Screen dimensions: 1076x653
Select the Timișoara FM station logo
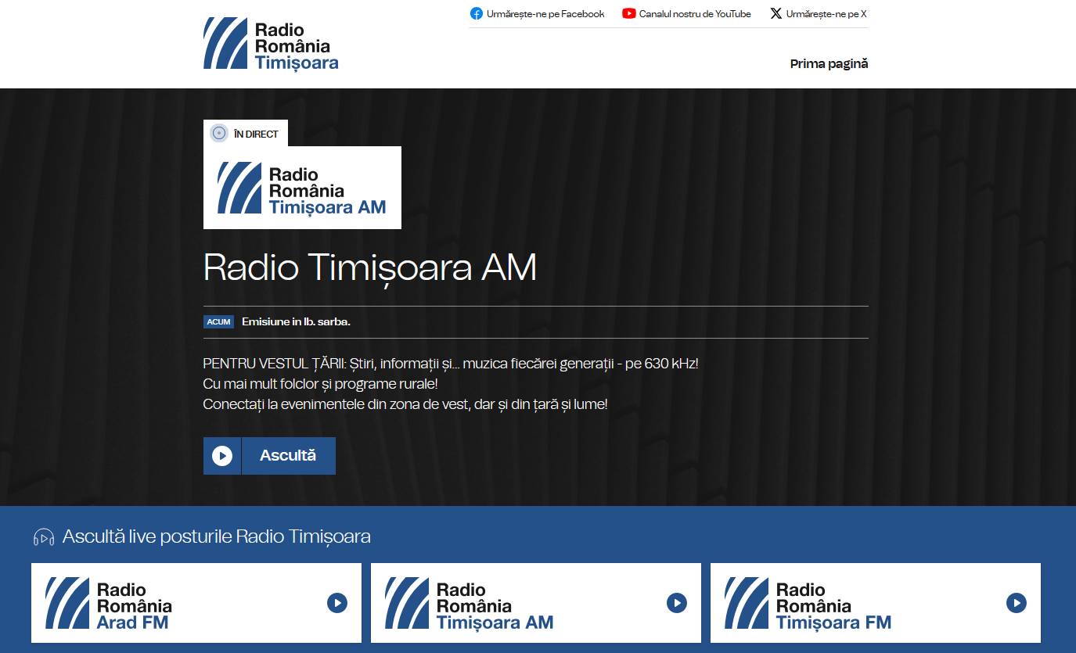[x=808, y=603]
